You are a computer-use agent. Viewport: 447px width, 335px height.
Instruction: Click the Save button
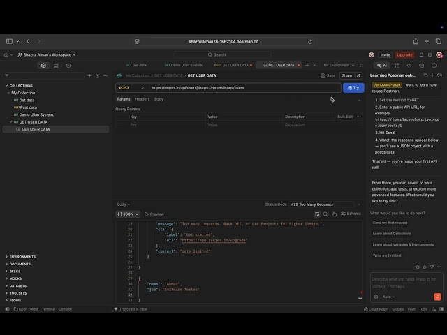click(x=328, y=75)
